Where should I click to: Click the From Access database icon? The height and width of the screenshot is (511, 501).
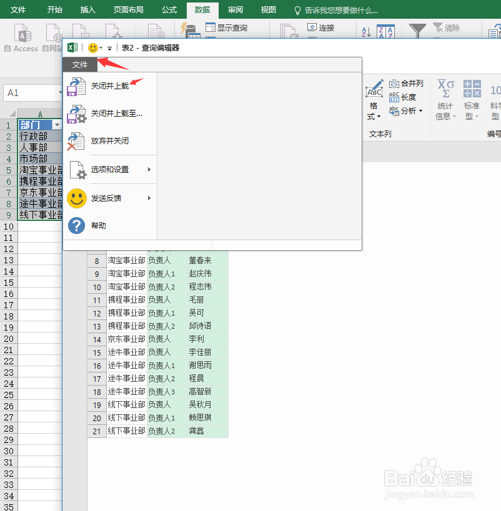(23, 33)
